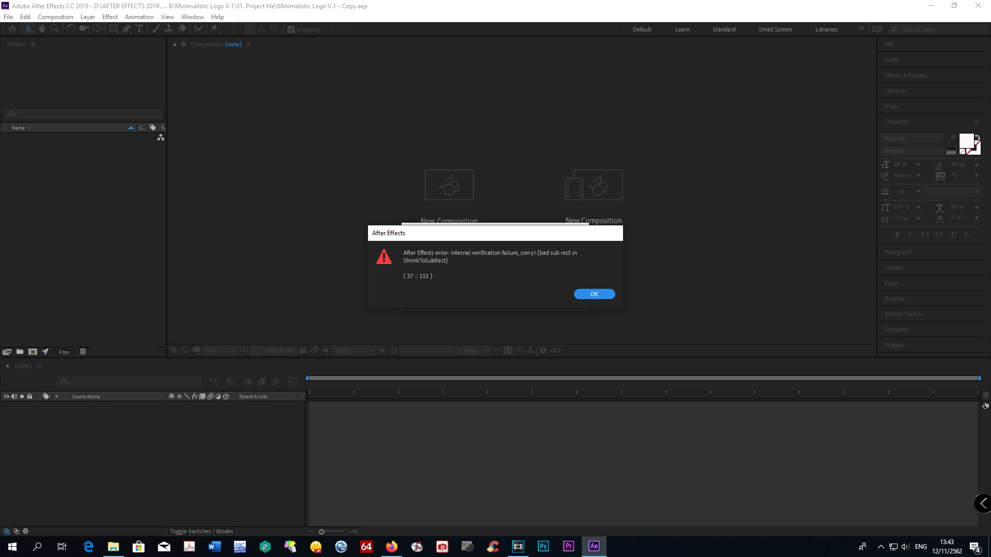Image resolution: width=991 pixels, height=557 pixels.
Task: Click the Rectangle shape tool
Action: pos(113,29)
